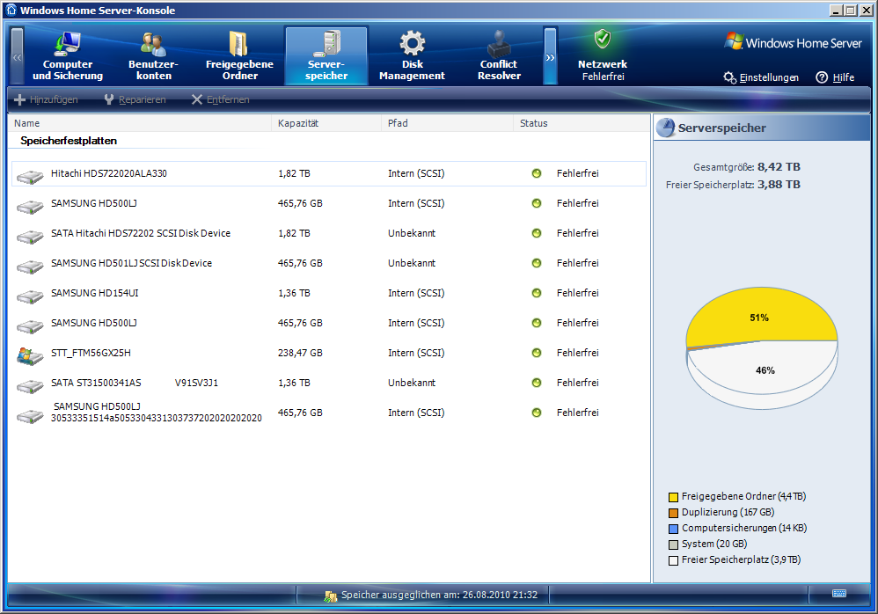Click the Netzwerk Fehlerfrei shield icon
Screen dimensions: 878x614
[x=603, y=40]
